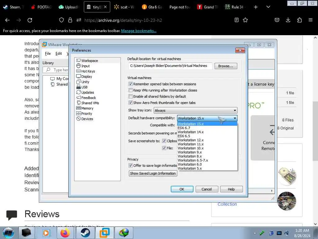Open Display preferences category
Image resolution: width=318 pixels, height=239 pixels.
pos(84,77)
